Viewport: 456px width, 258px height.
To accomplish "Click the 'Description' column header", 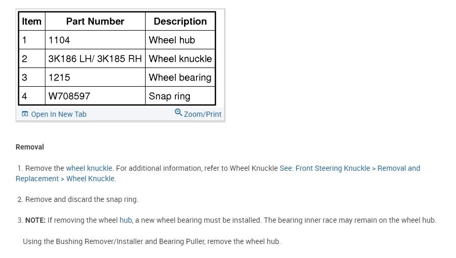I will [180, 21].
